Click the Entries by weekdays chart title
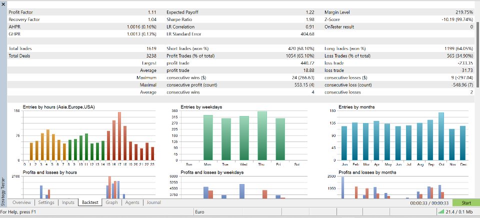Screen dimensions: 480x218 (201, 107)
